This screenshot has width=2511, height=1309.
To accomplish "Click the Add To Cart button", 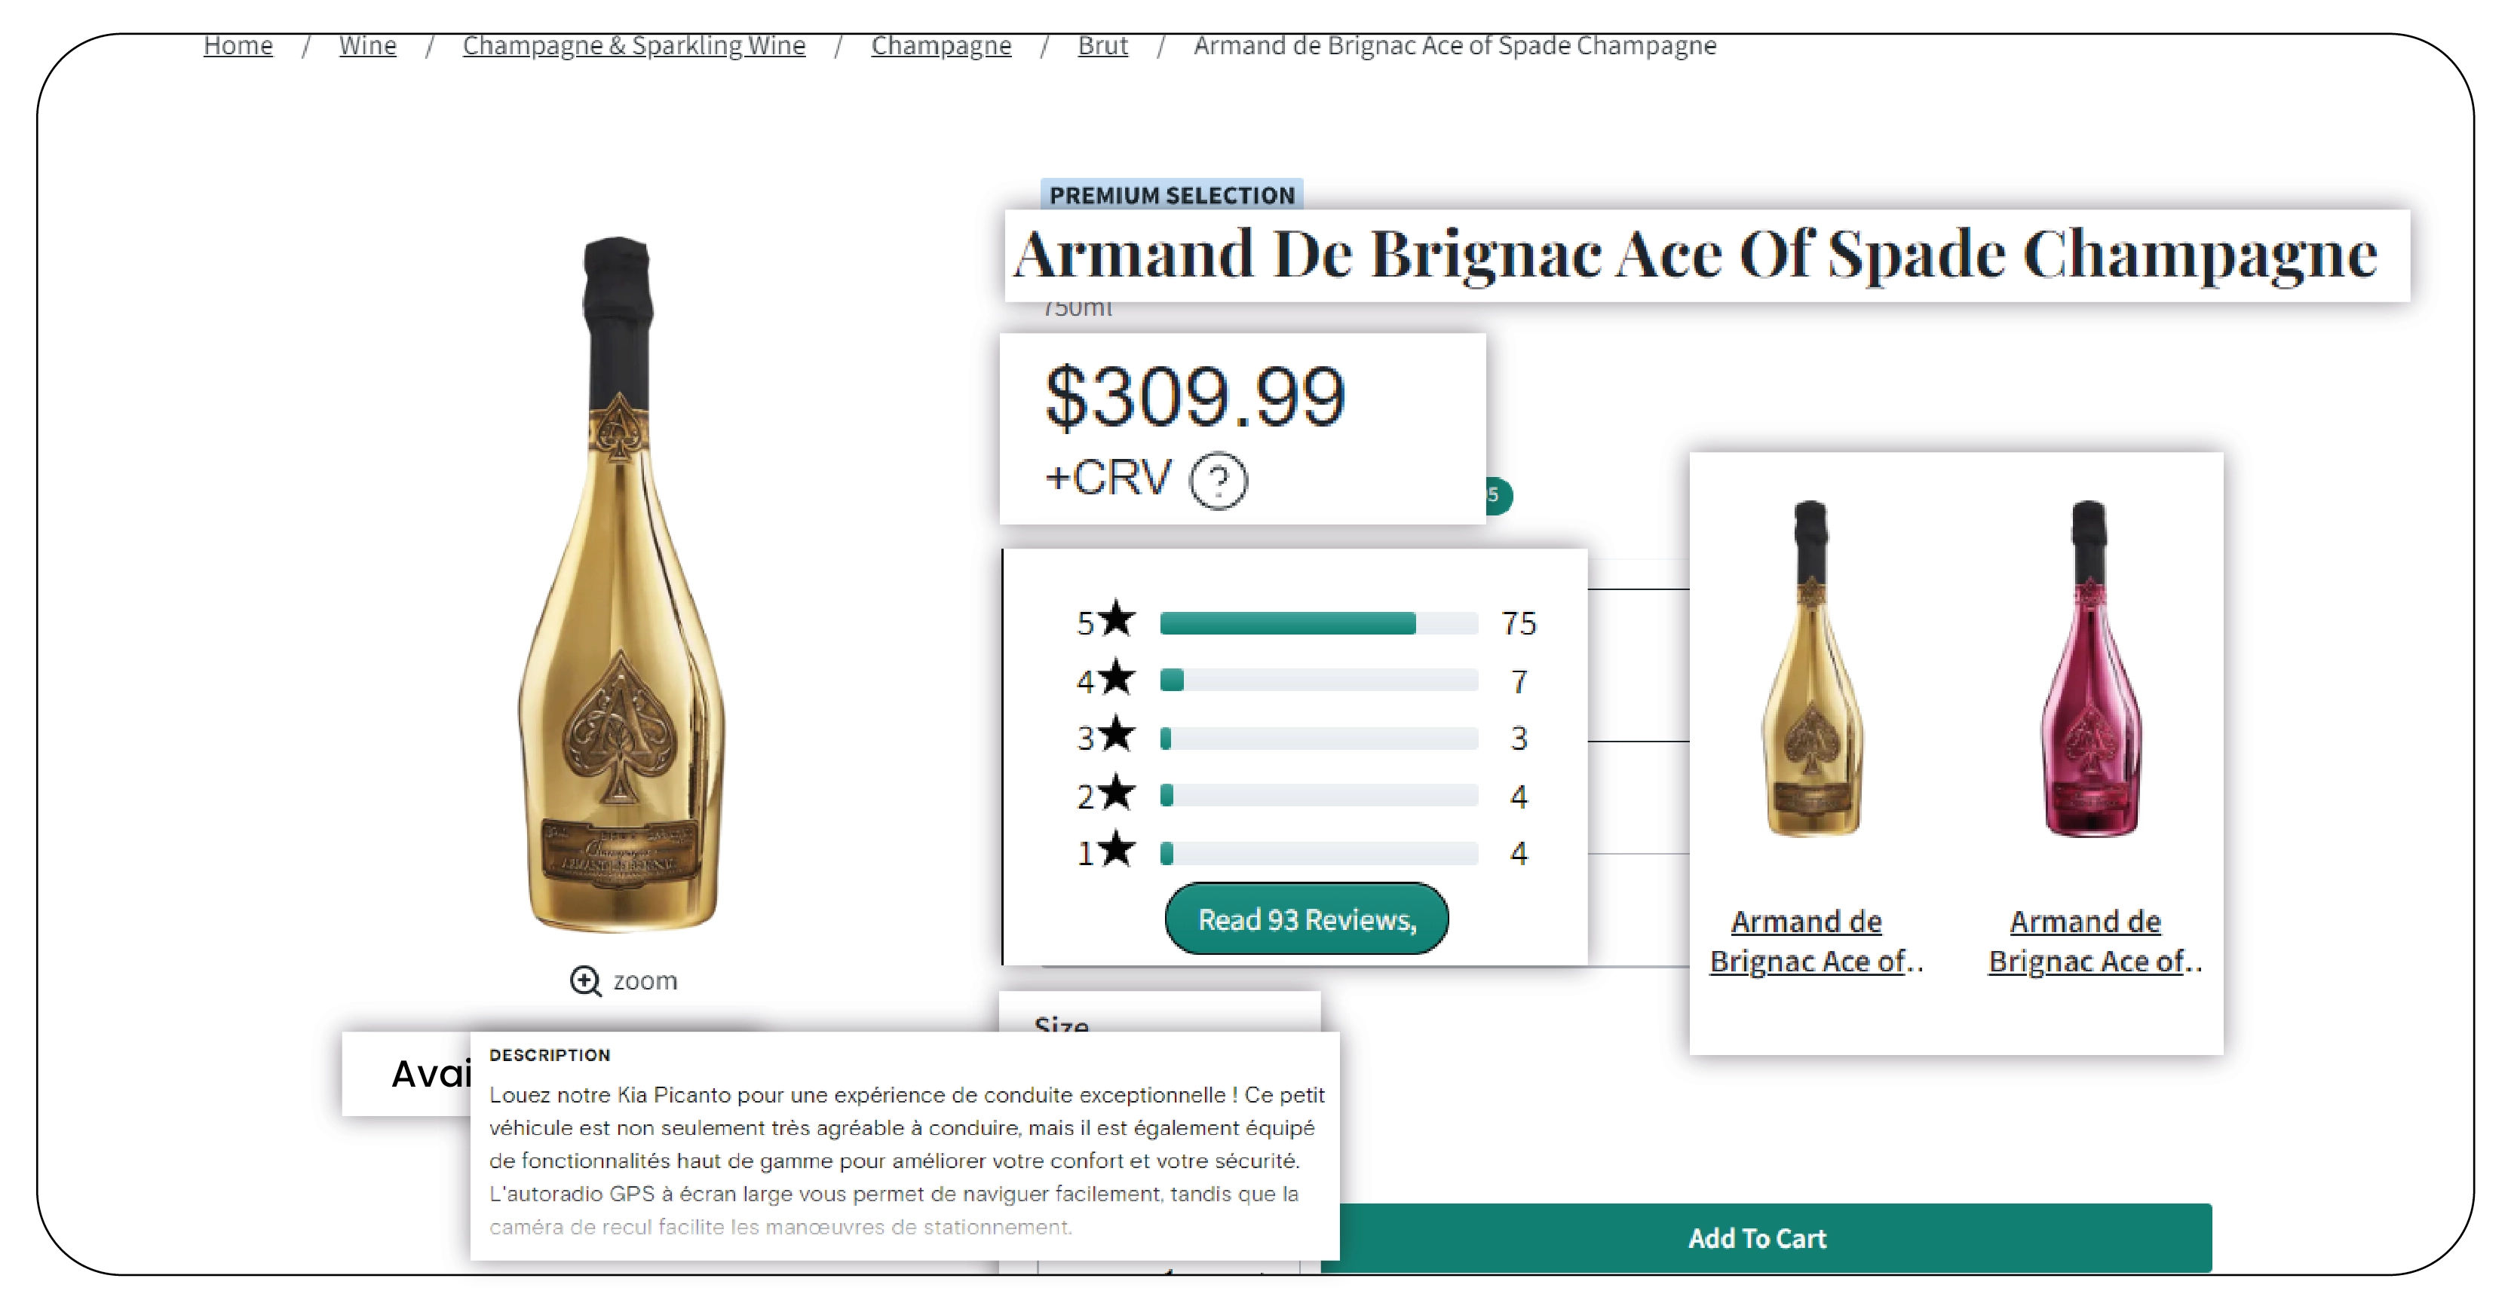I will pos(1758,1238).
